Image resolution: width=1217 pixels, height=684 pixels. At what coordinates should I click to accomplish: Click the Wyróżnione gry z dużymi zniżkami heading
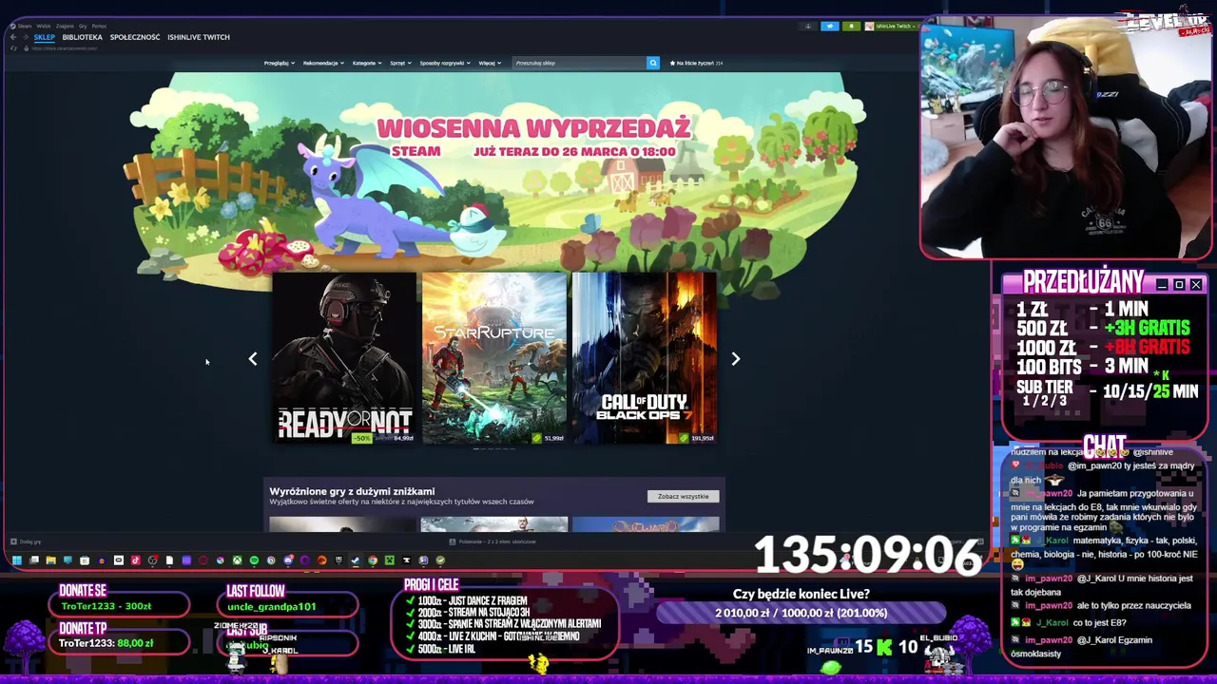352,491
